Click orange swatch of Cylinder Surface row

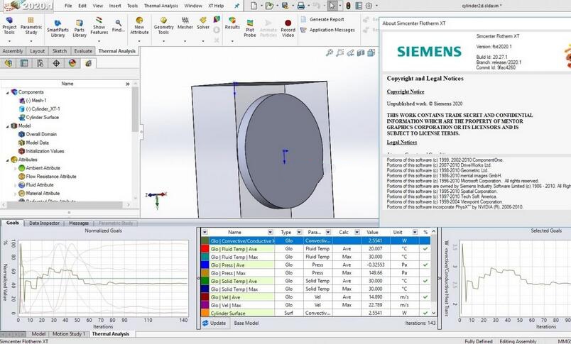205,313
